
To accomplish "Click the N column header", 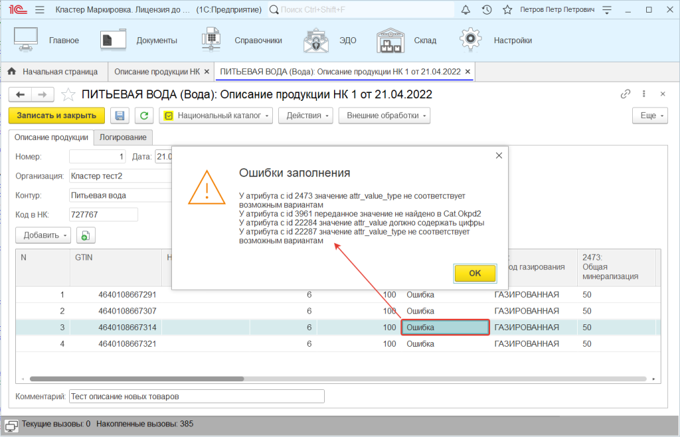I will pos(43,267).
